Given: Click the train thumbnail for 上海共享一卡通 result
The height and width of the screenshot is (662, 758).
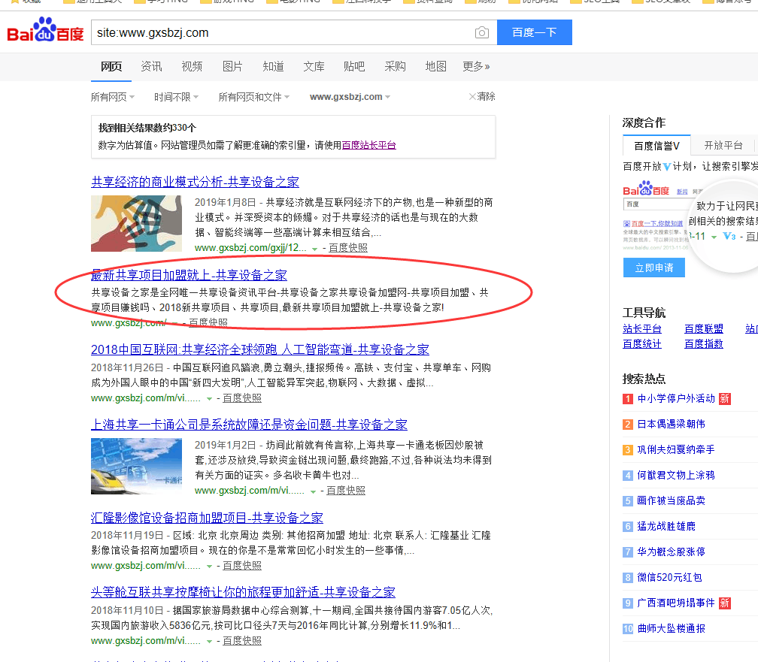Looking at the screenshot, I should 136,467.
